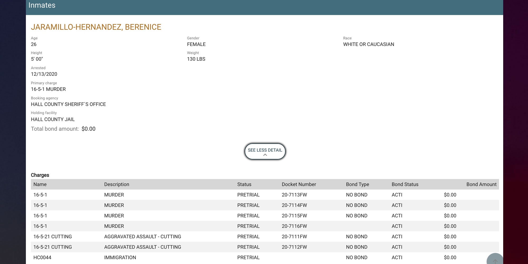Viewport: 528px width, 264px height.
Task: Collapse details with See Less Detail button
Action: click(265, 151)
